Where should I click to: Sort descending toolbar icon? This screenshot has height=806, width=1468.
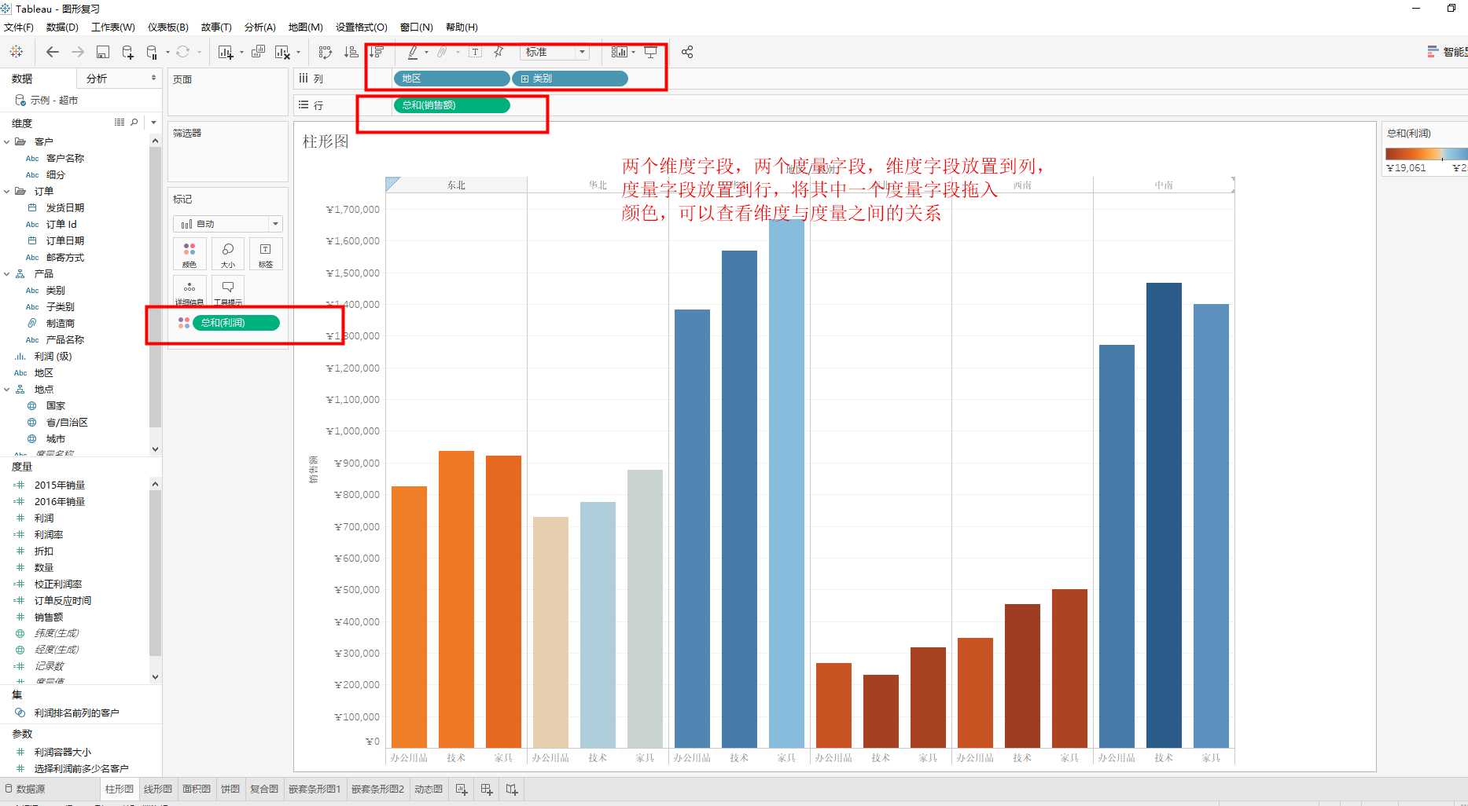[x=377, y=52]
